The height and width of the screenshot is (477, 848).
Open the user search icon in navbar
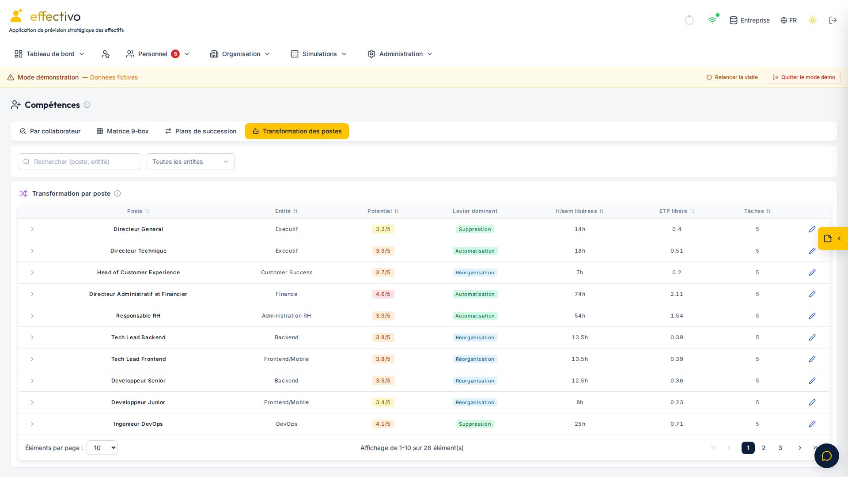tap(106, 54)
